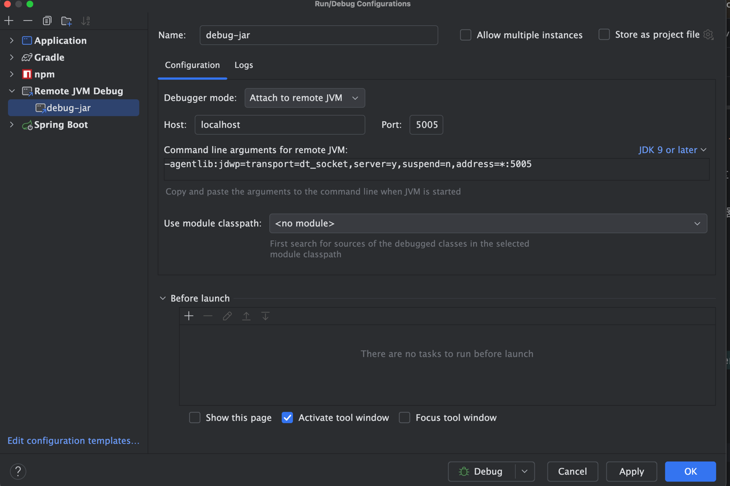
Task: Click the Remote JVM Debug icon
Action: [x=27, y=91]
